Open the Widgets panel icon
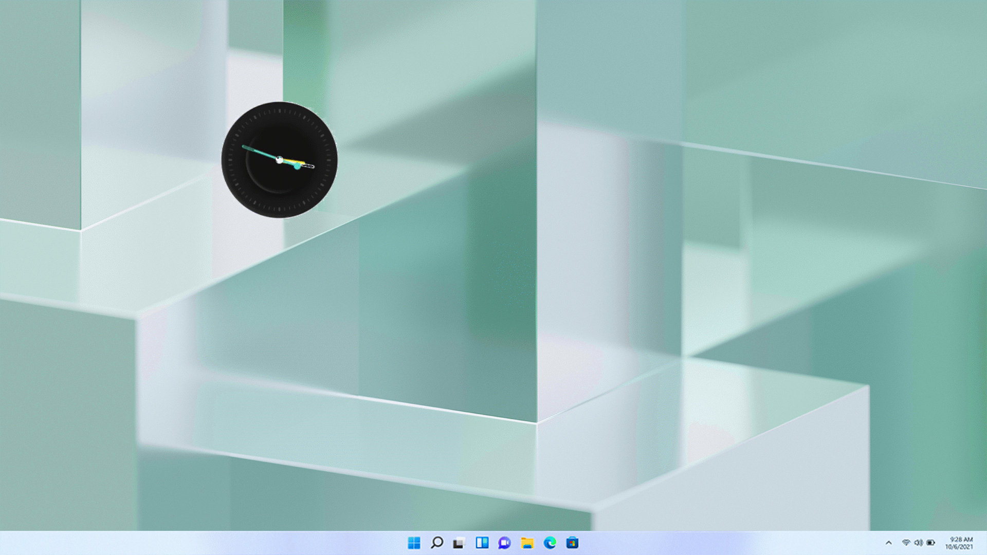 click(x=482, y=543)
